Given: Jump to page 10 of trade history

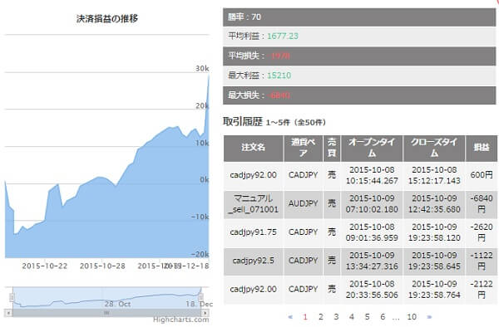Looking at the screenshot, I should (x=412, y=316).
